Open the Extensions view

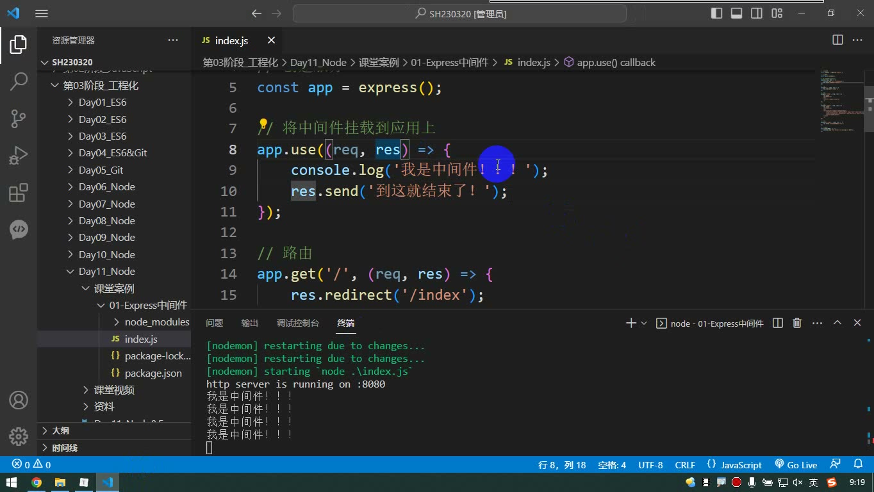tap(19, 193)
